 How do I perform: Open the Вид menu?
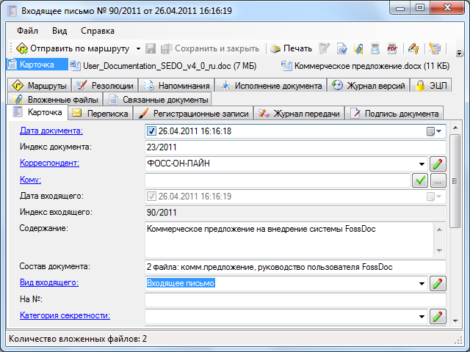[59, 31]
